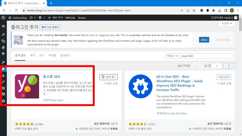This screenshot has width=242, height=136.
Task: Open the Pages icon in sidebar
Action: click(x=3, y=48)
